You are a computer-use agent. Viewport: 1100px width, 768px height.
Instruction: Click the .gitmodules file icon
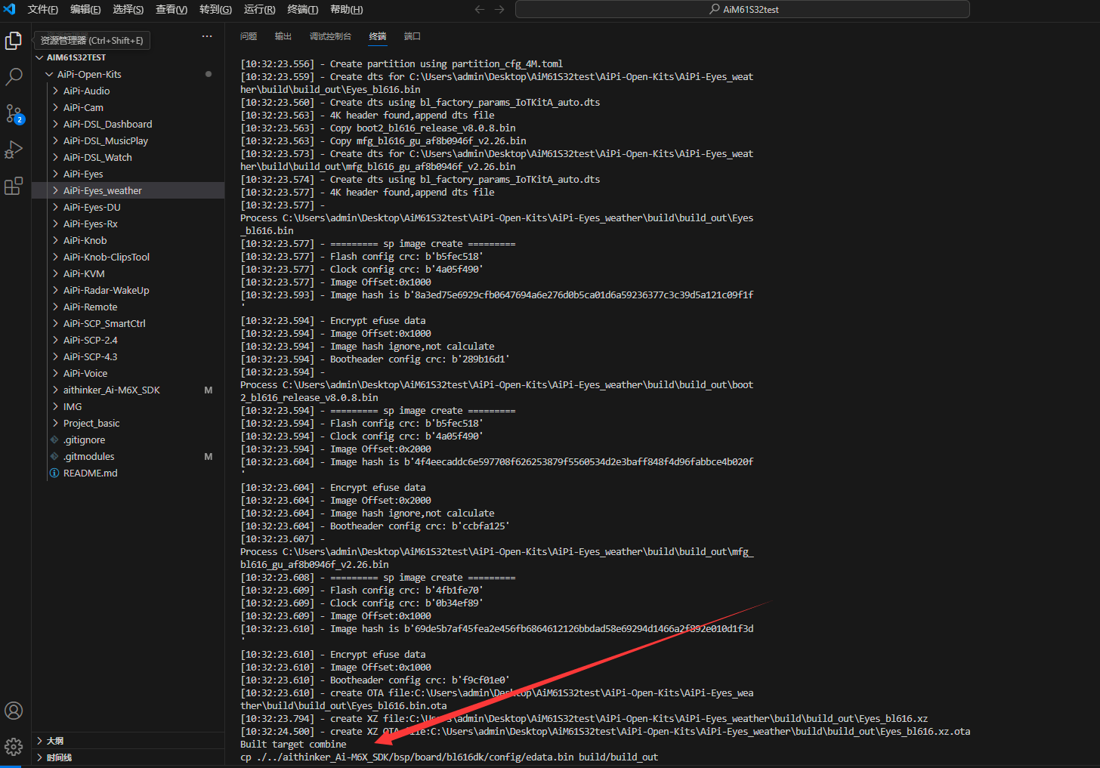[54, 456]
